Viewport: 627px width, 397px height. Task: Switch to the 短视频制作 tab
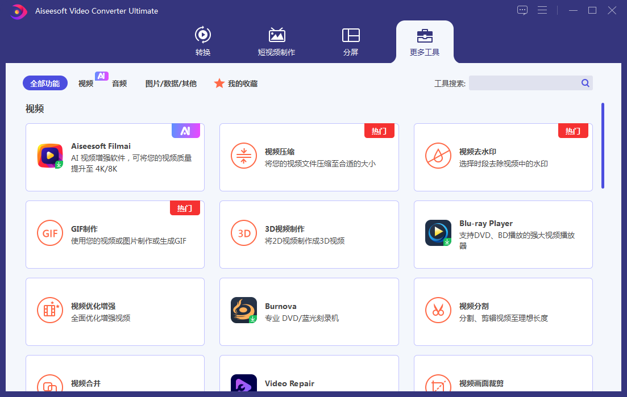276,41
